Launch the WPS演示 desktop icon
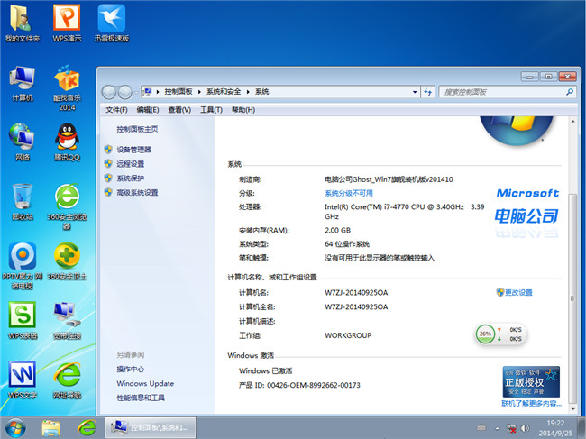 point(67,23)
